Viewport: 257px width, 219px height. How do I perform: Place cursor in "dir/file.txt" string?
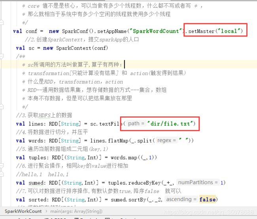[170, 124]
